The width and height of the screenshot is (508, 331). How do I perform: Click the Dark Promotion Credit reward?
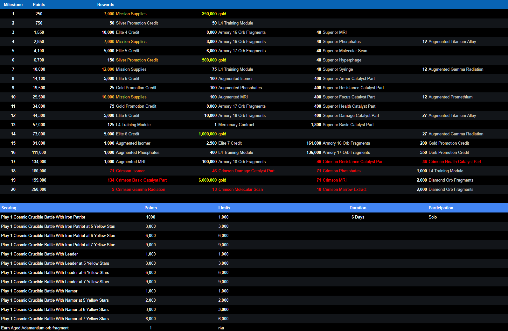point(449,152)
